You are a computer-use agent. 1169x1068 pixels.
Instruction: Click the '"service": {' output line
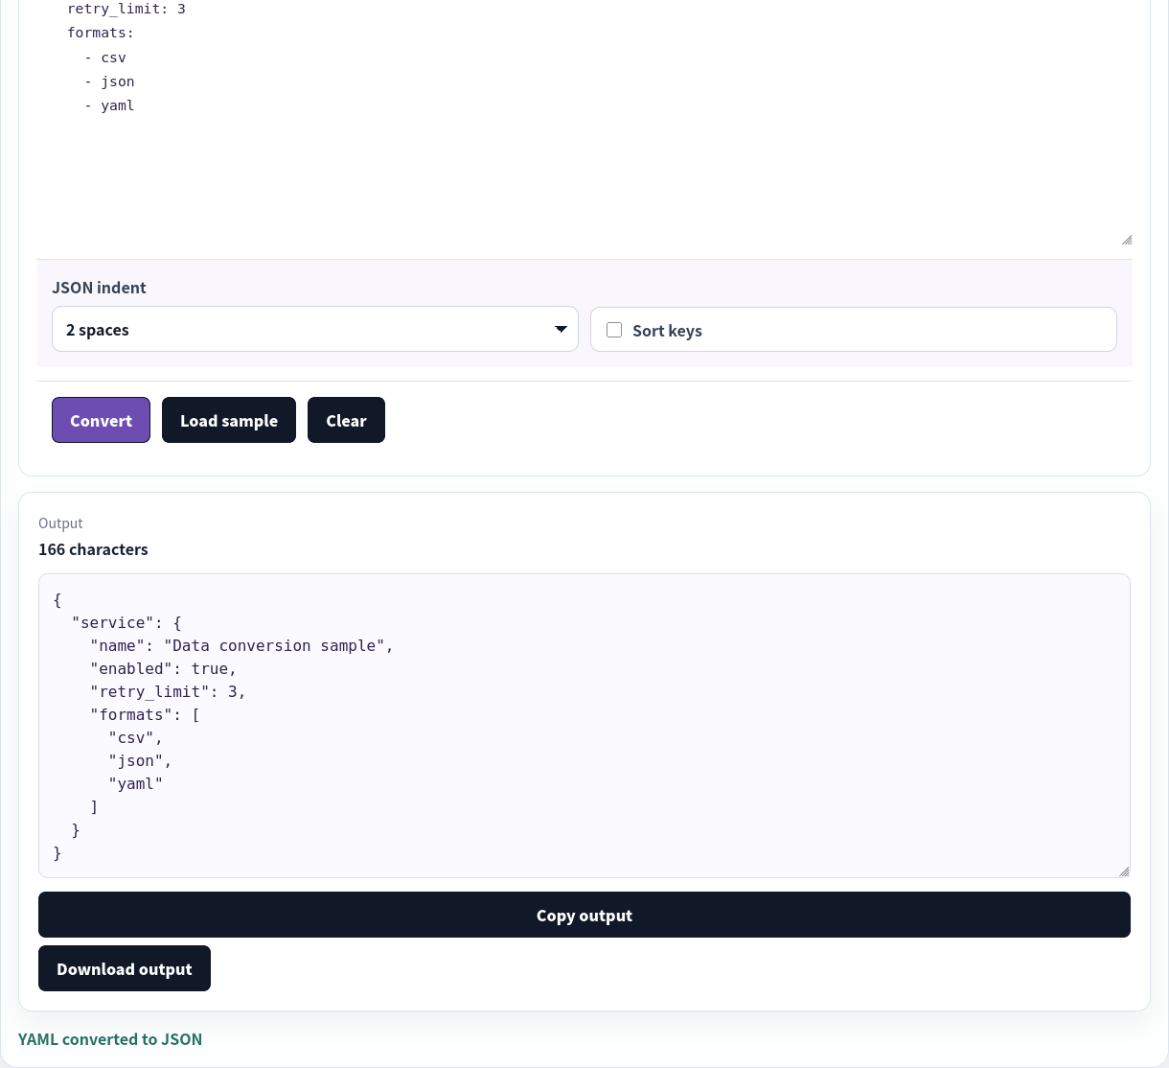126,623
